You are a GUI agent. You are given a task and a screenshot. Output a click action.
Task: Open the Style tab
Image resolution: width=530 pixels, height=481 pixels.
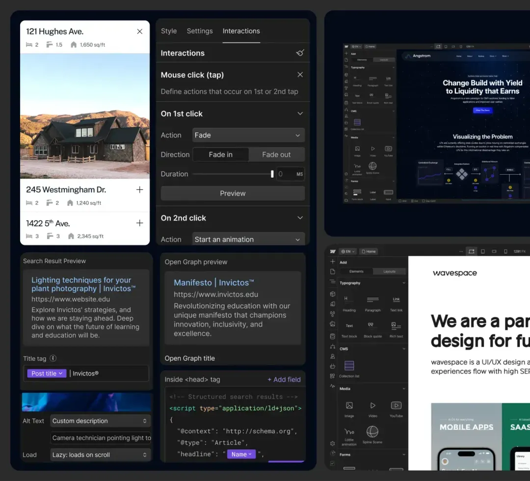[x=169, y=30]
